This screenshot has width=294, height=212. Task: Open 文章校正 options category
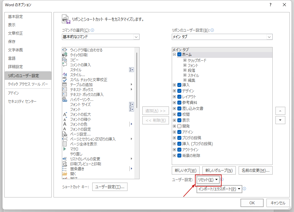(28, 33)
